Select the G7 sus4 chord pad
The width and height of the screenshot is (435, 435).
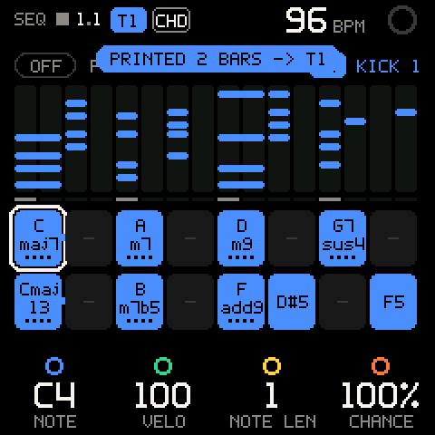pyautogui.click(x=343, y=238)
